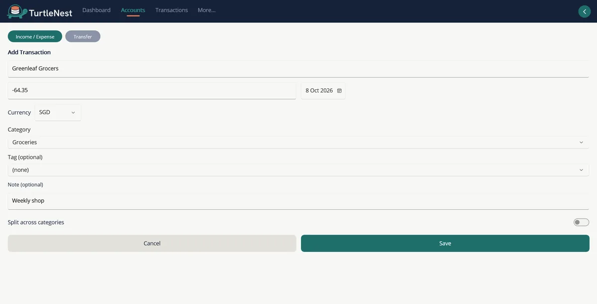The height and width of the screenshot is (304, 597).
Task: Open the More... menu
Action: coord(206,10)
